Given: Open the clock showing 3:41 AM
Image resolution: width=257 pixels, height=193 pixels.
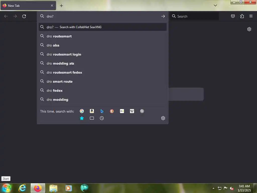Looking at the screenshot, I should pyautogui.click(x=244, y=188).
